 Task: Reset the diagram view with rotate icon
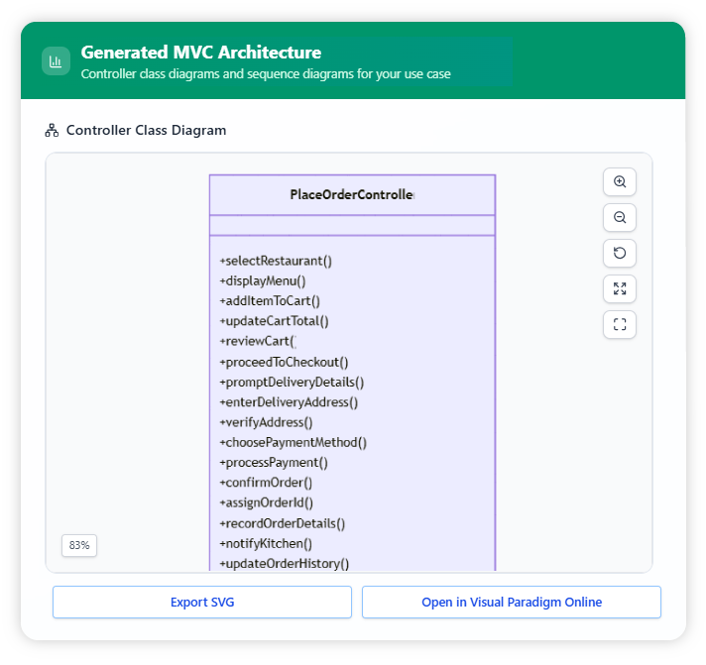[620, 254]
